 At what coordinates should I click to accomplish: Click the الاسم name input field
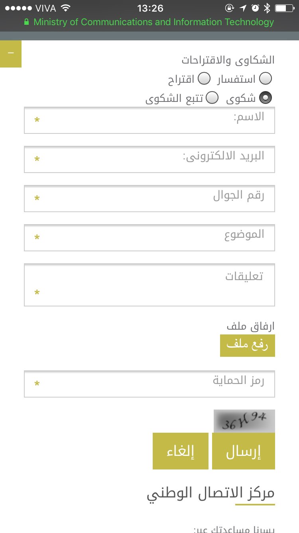point(149,120)
